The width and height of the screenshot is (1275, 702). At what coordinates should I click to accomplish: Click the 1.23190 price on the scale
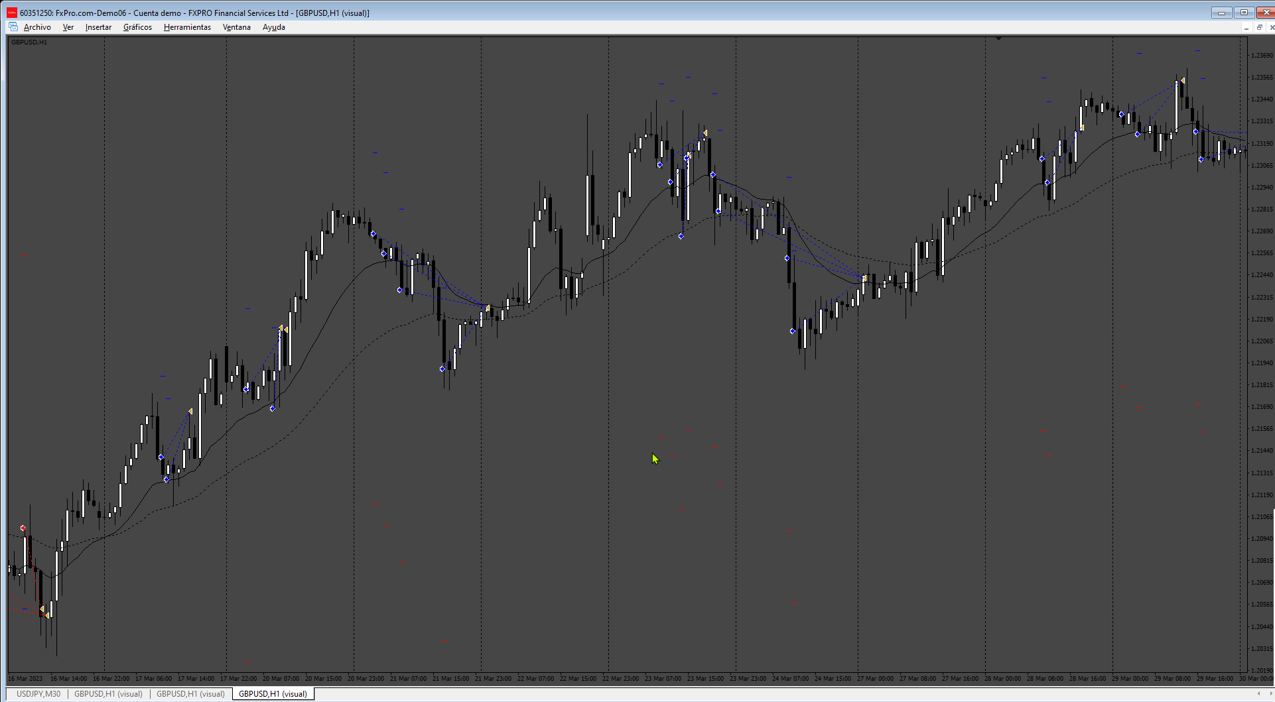[1262, 144]
